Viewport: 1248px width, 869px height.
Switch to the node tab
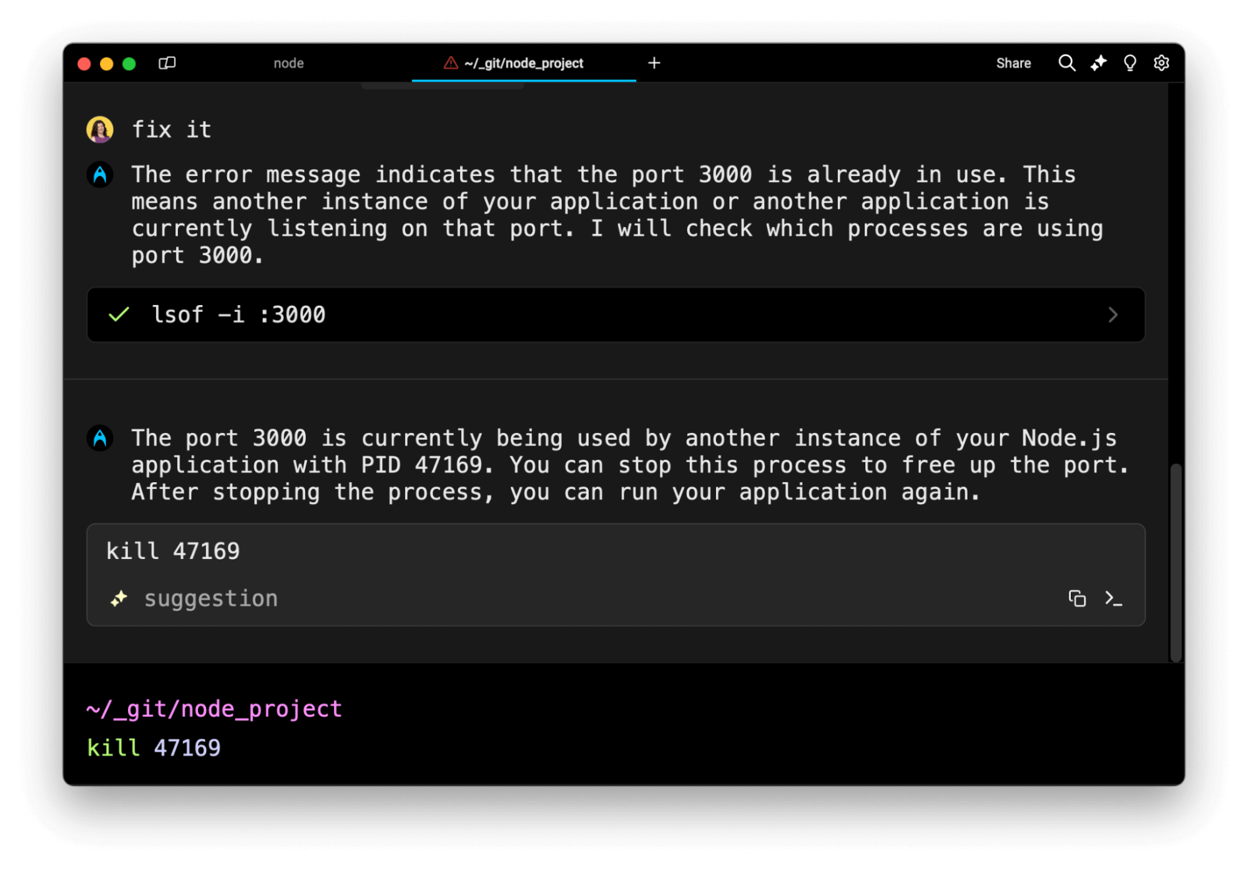[288, 63]
